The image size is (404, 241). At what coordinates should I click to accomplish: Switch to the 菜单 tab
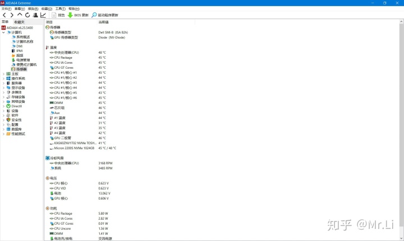(x=5, y=22)
